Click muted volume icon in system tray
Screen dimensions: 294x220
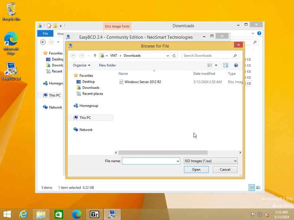267,214
